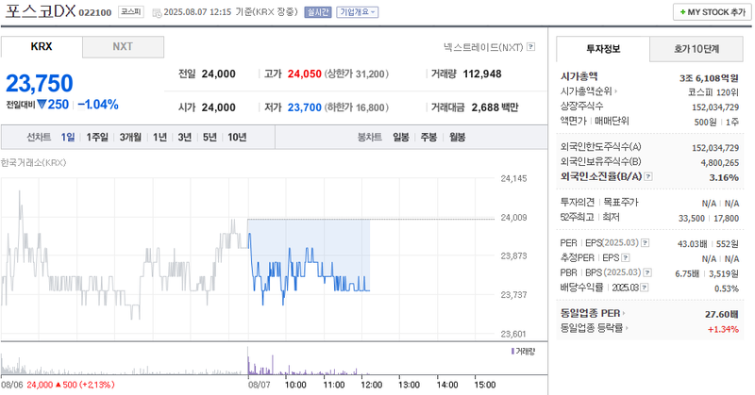The width and height of the screenshot is (755, 395).
Task: Click the current price 23,750
Action: (40, 83)
